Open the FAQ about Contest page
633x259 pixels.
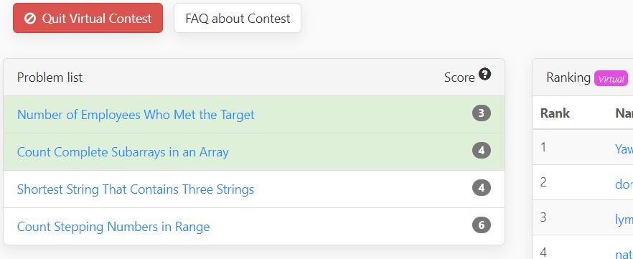coord(238,18)
